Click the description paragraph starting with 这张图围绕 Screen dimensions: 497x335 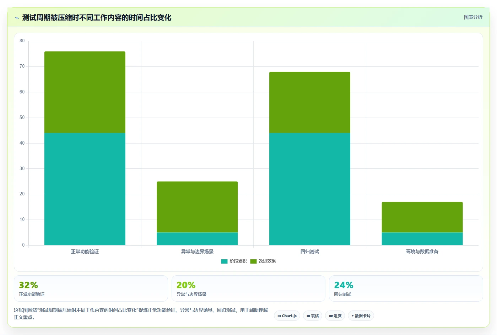point(141,314)
